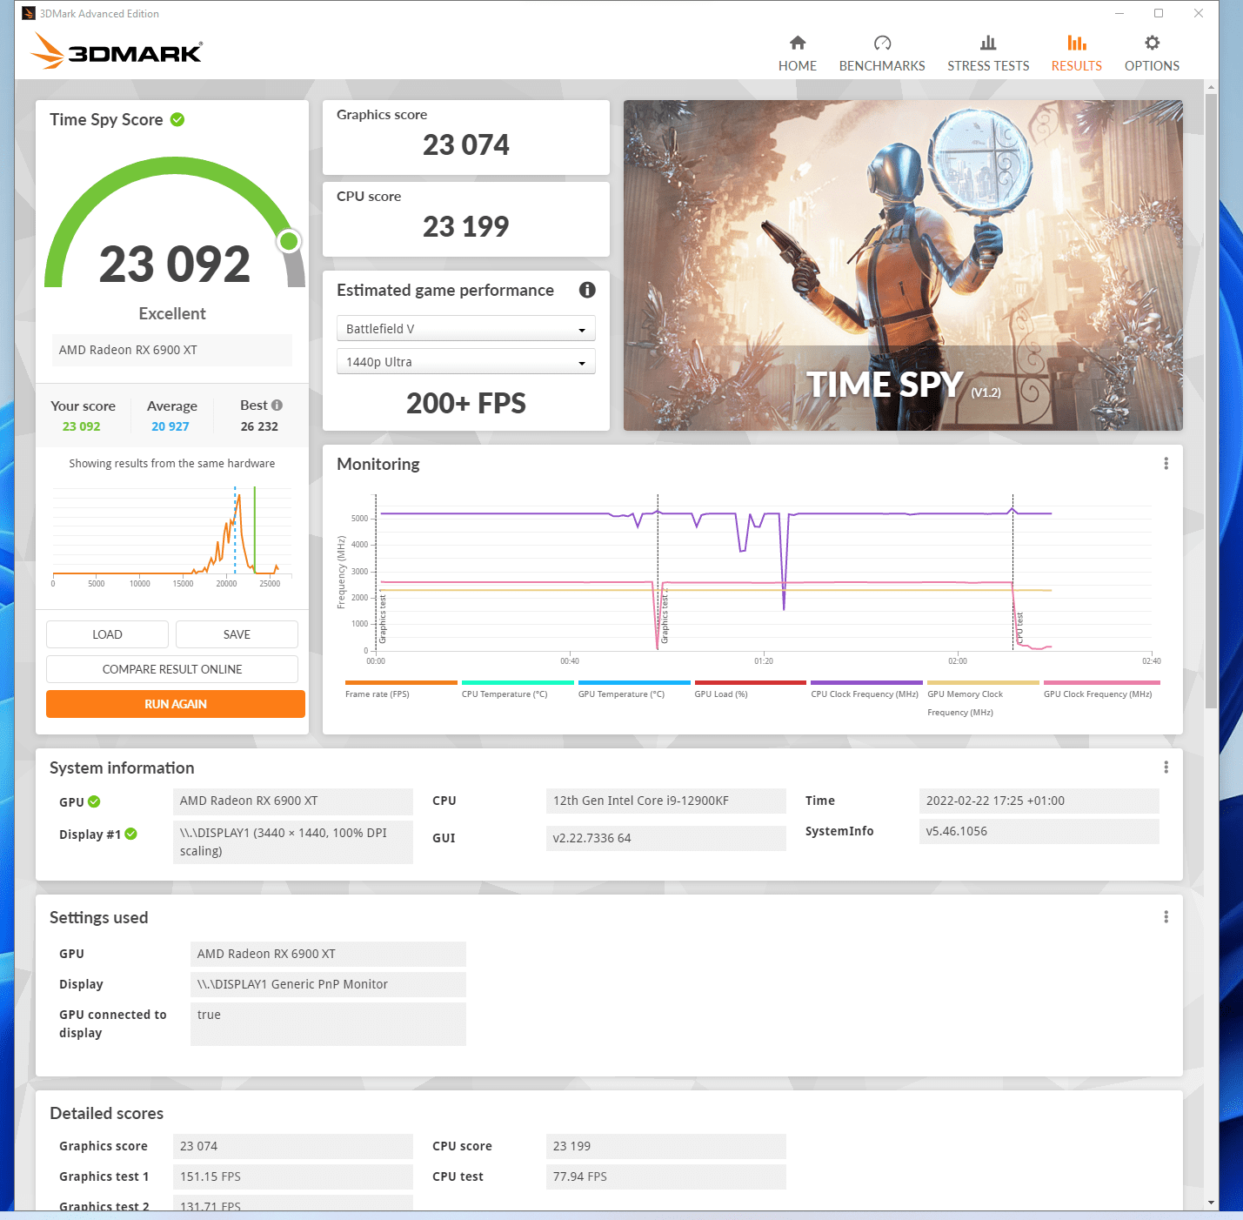Click the green check next to GPU

coord(94,801)
